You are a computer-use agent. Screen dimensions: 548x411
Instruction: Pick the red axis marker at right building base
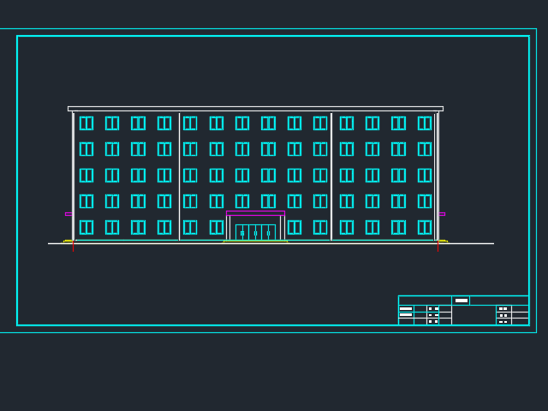pos(438,246)
